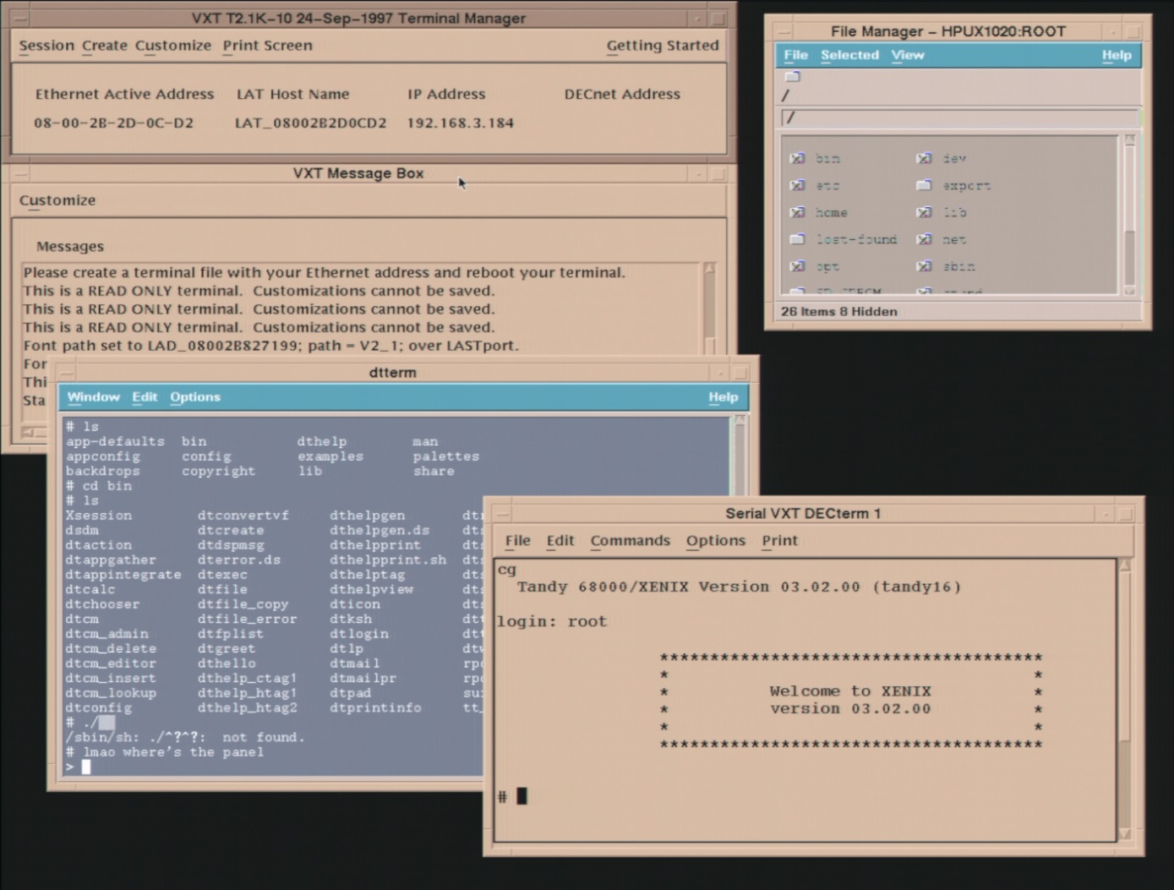
Task: Select the lost+found folder icon
Action: [797, 239]
